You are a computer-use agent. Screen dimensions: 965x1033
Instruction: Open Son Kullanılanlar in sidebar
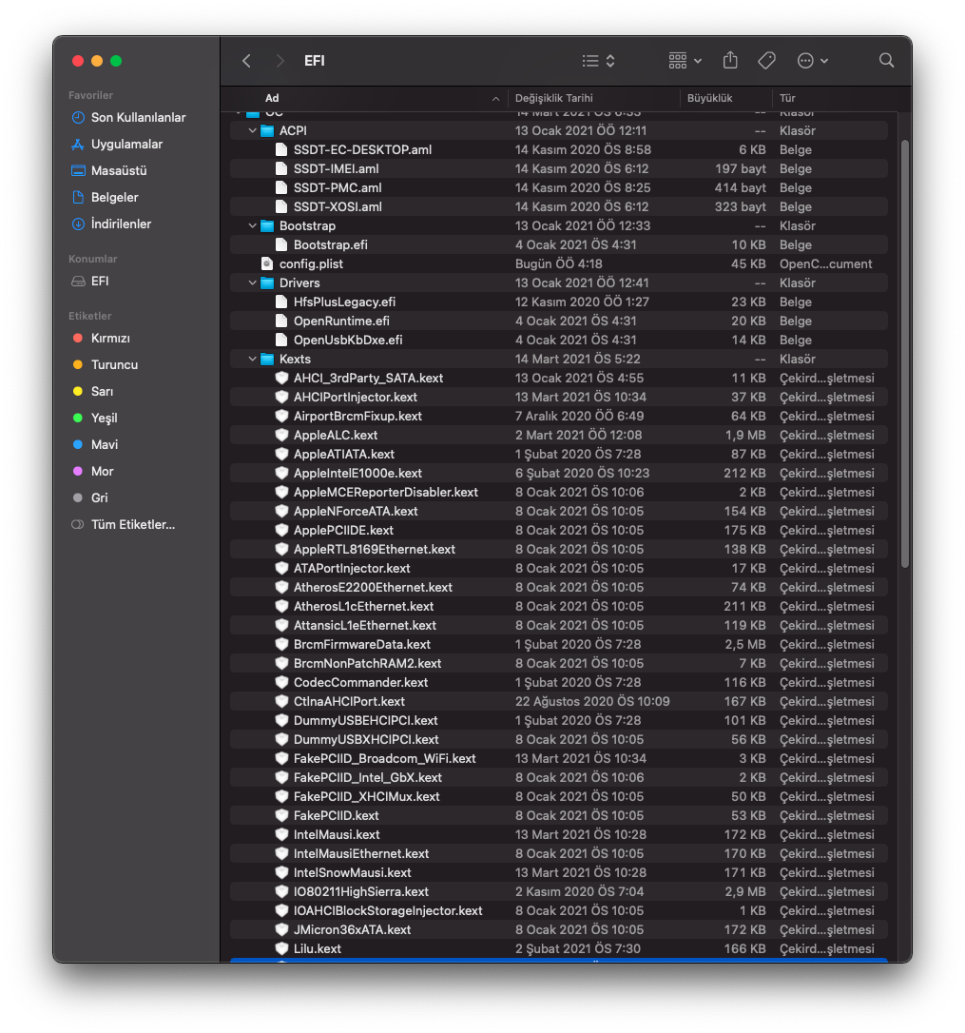pos(138,118)
